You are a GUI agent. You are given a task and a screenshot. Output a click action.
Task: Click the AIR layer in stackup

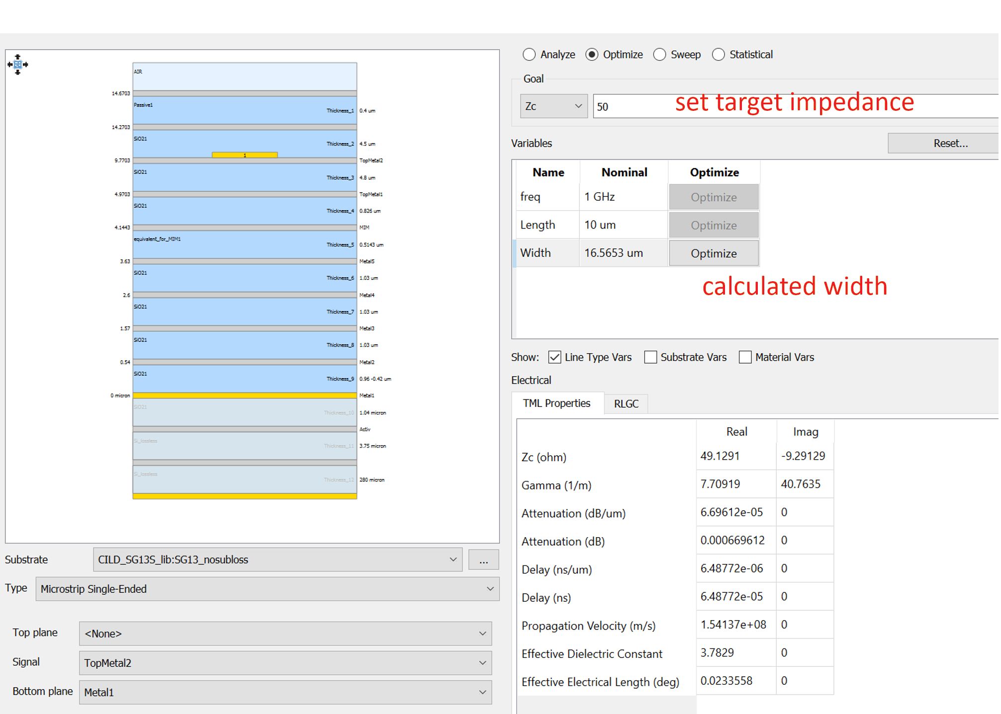245,77
